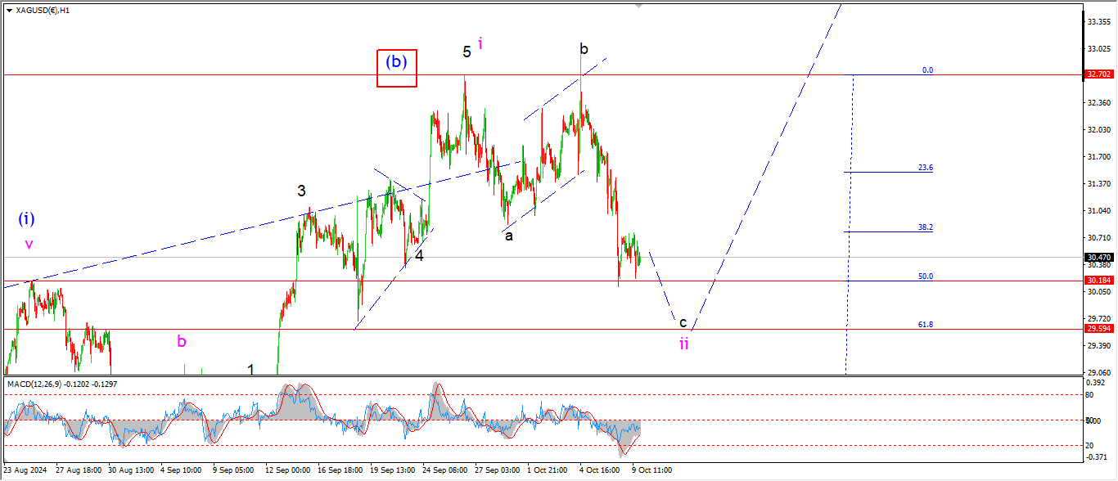Screen dimensions: 1118x481
Task: Click the 32.702 red price tag
Action: (x=1098, y=74)
